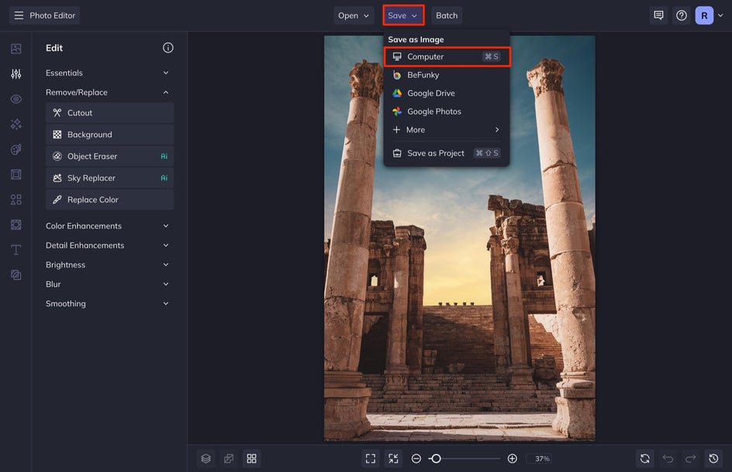Screen dimensions: 732x472
Task: Click the Batch button
Action: point(447,16)
